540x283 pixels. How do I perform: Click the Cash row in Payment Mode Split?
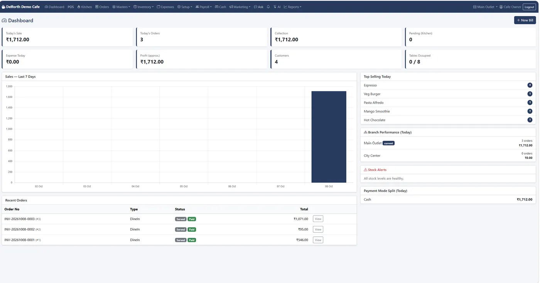click(448, 199)
